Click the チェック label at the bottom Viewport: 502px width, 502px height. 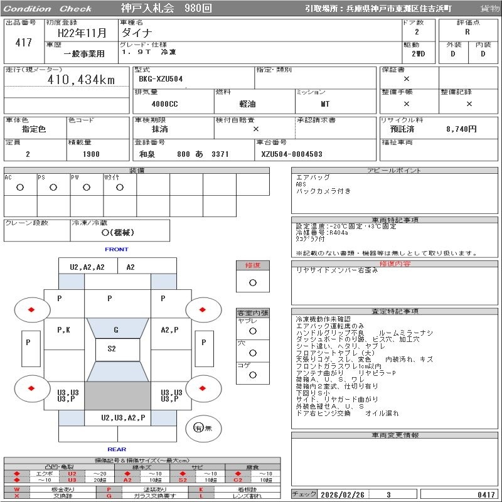coord(304,494)
